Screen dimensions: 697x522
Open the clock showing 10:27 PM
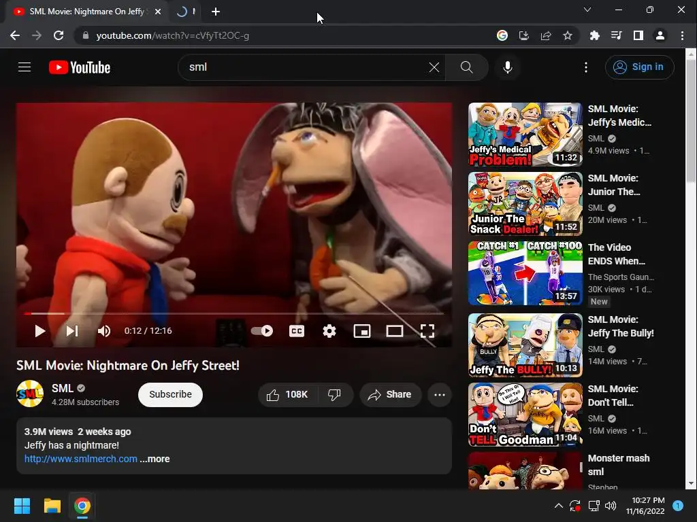[645, 506]
